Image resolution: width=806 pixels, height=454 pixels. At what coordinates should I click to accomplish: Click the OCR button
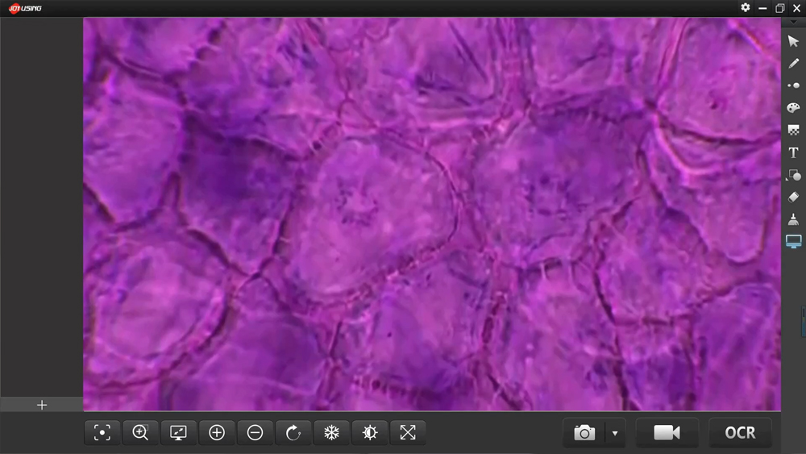point(740,433)
